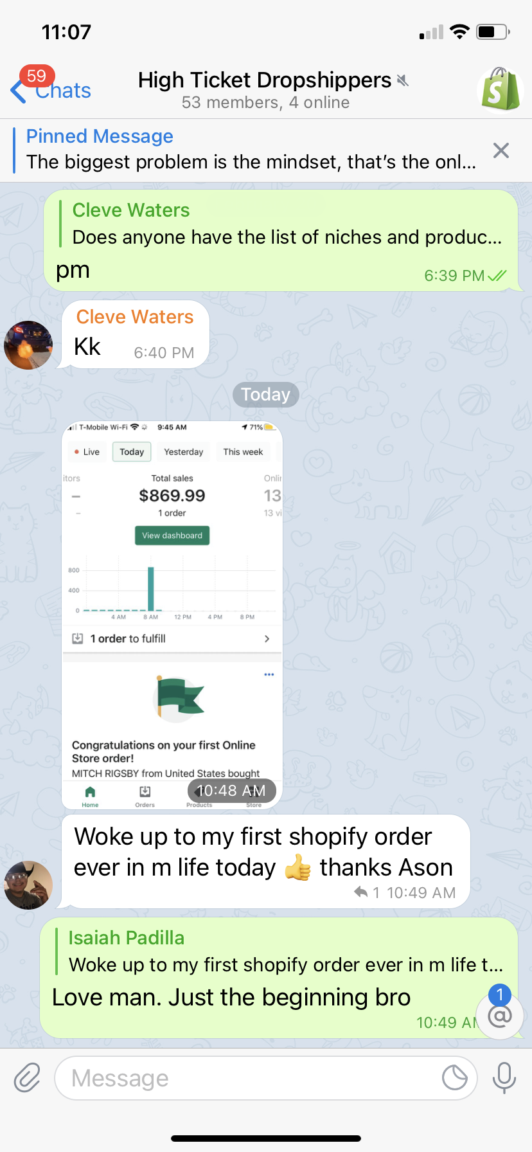Image resolution: width=532 pixels, height=1152 pixels.
Task: Open Isaiah Padilla's profile avatar
Action: point(28,885)
